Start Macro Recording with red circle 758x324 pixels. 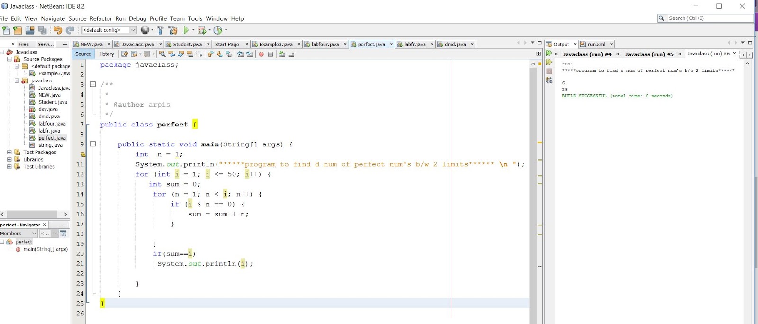[x=261, y=54]
